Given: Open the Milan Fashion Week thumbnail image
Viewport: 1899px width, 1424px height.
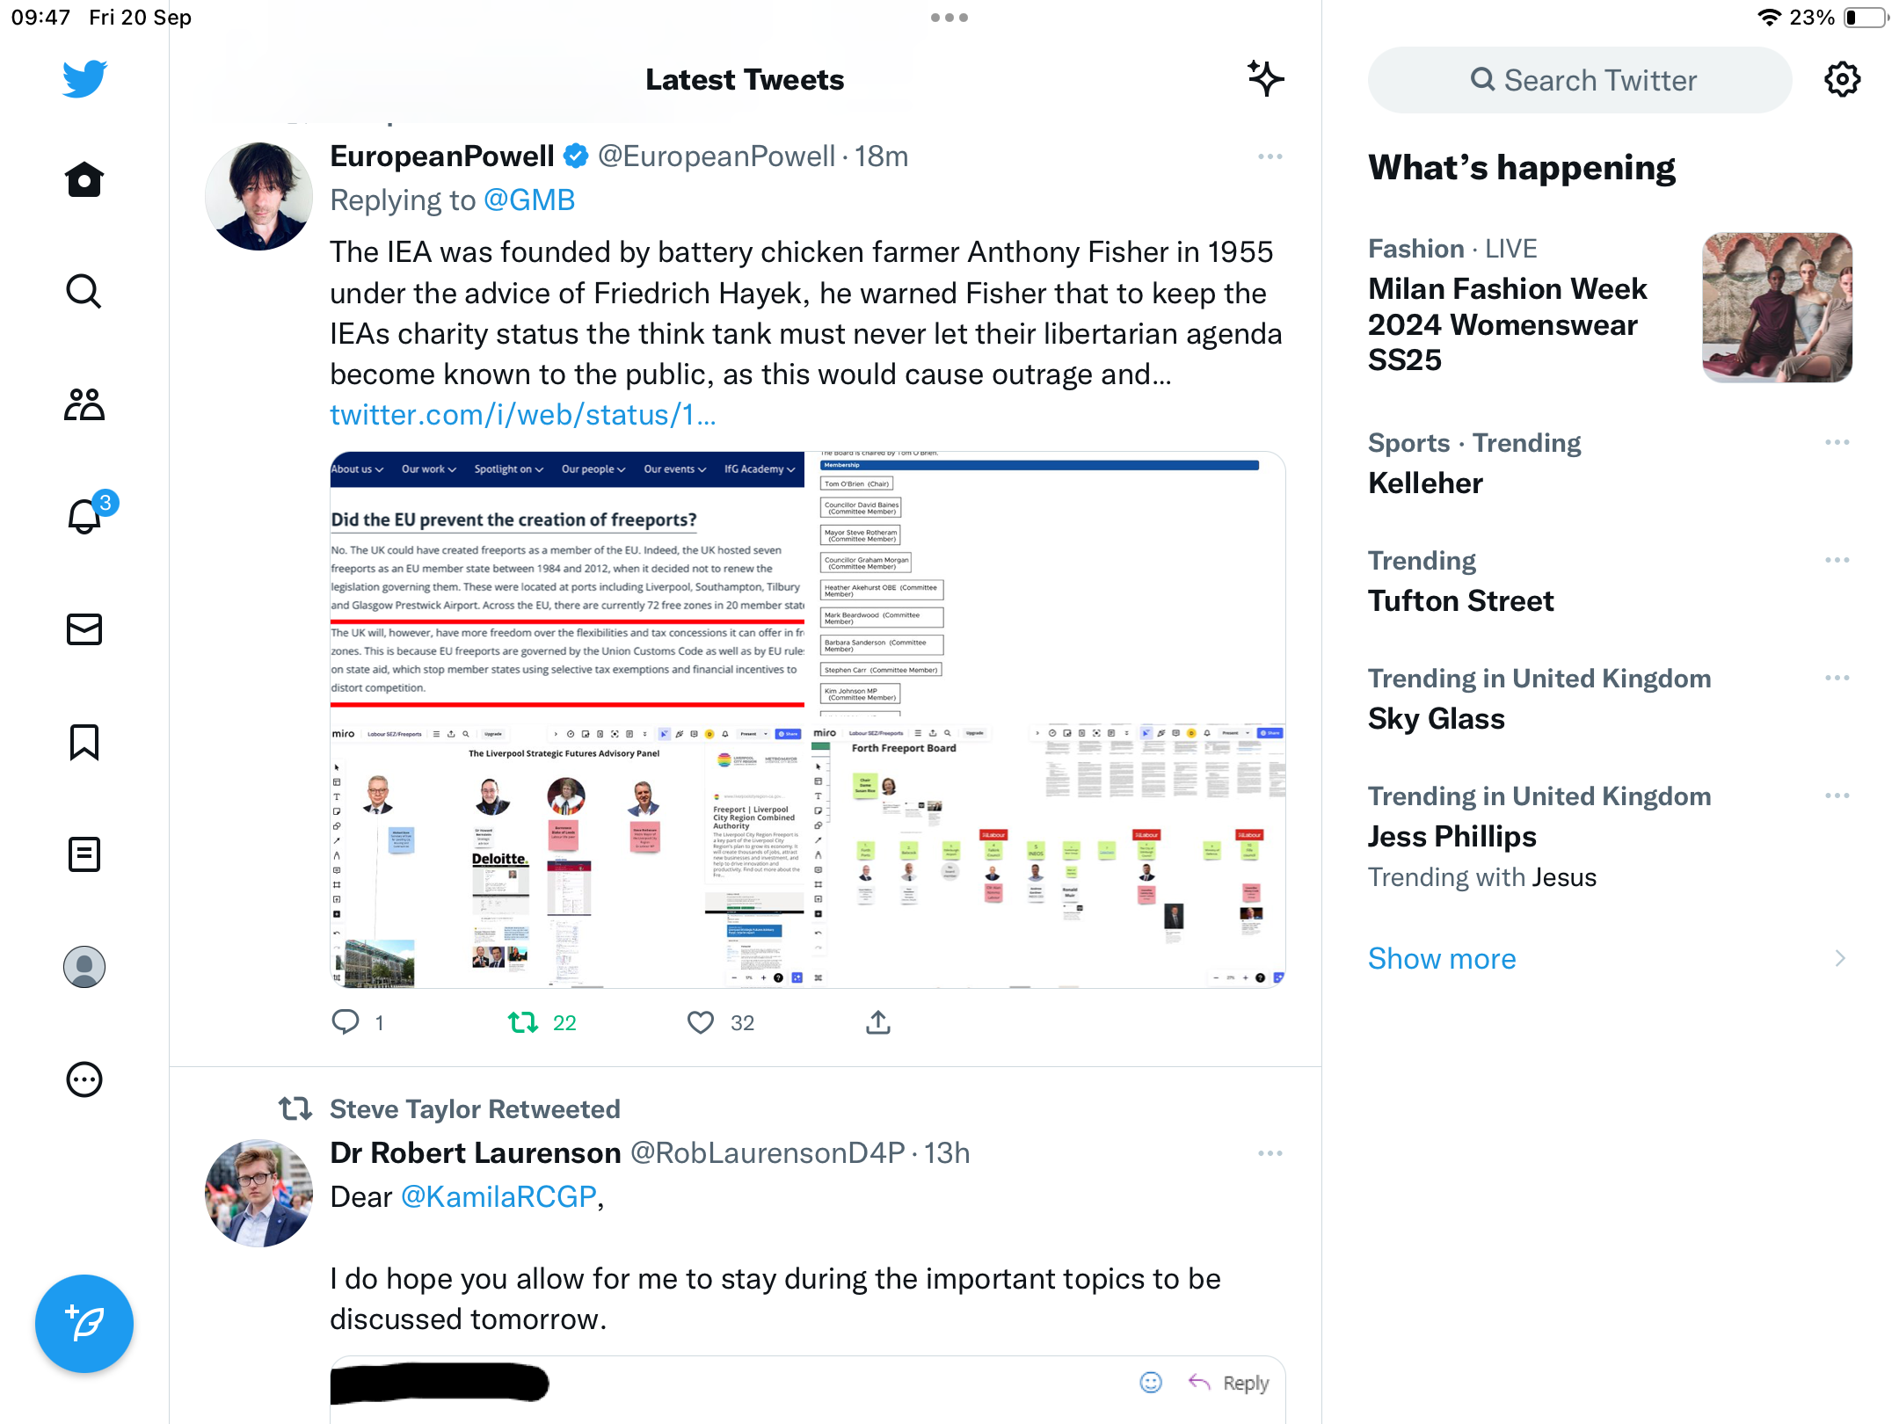Looking at the screenshot, I should click(x=1778, y=308).
